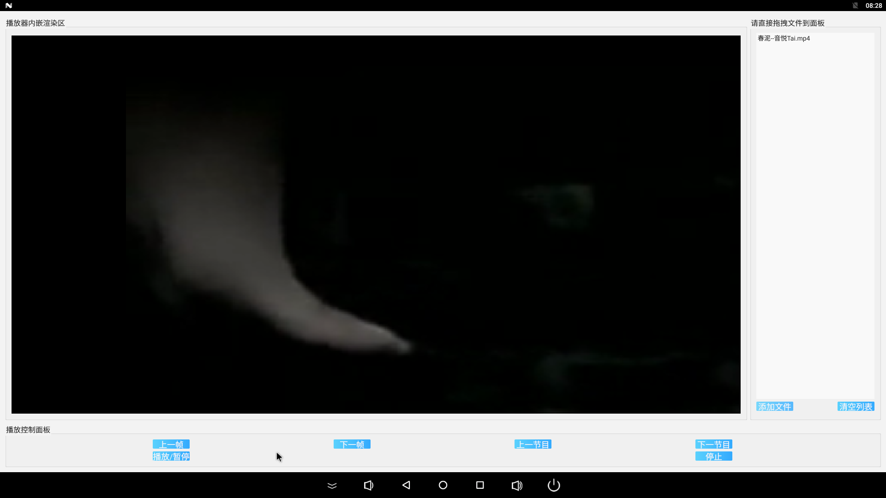Select 春泥--音悦Tai.mp4 in playlist

[815, 38]
